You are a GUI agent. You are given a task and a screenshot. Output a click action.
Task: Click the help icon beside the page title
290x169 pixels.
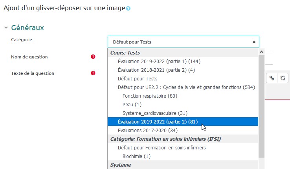click(x=128, y=8)
